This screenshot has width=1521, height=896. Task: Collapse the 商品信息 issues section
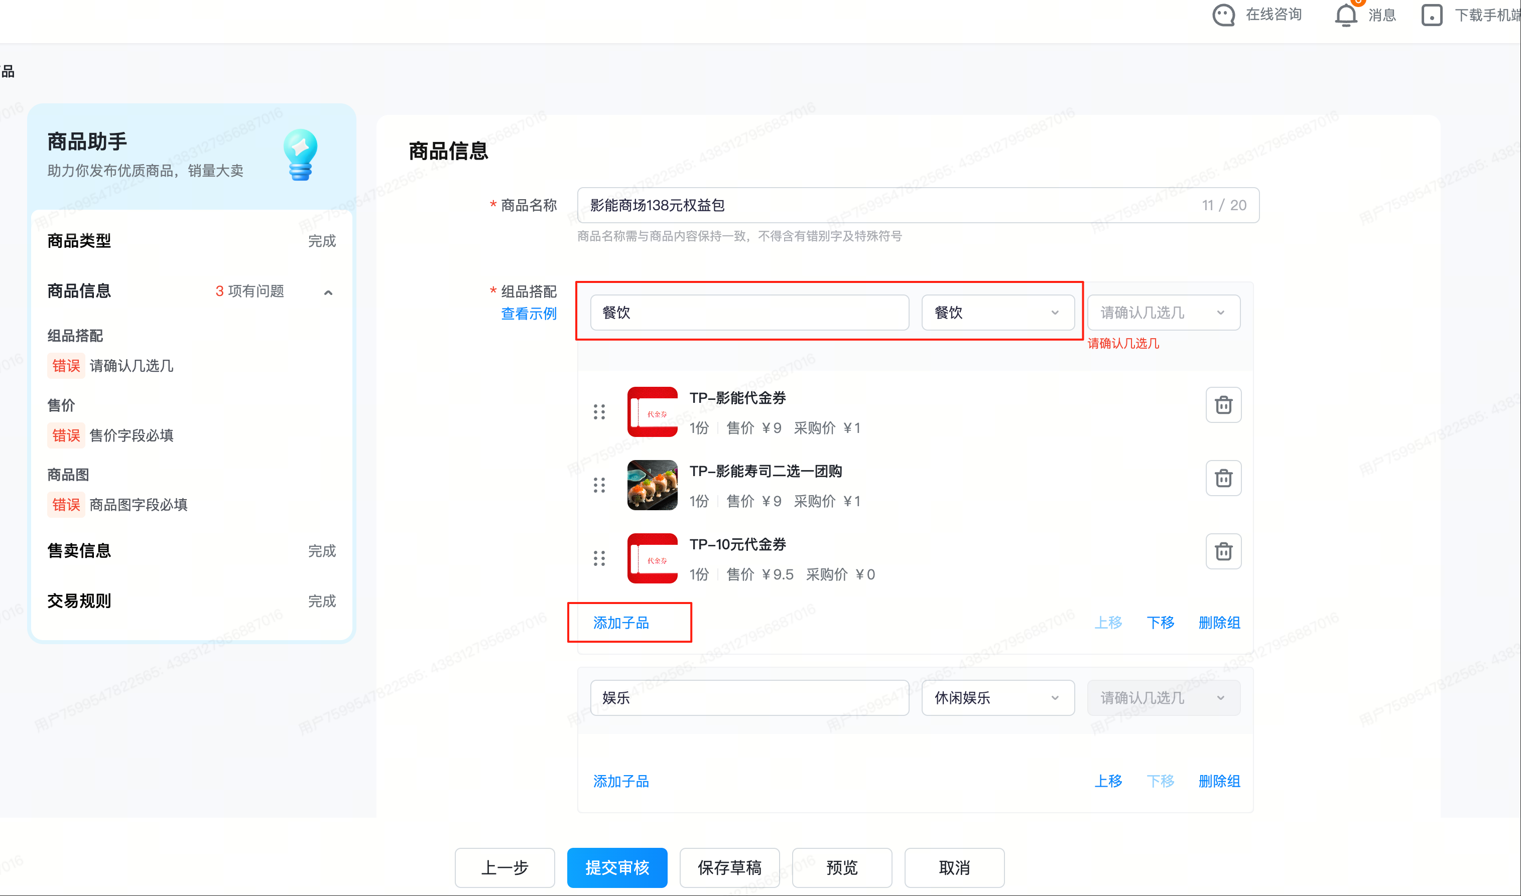(x=328, y=292)
